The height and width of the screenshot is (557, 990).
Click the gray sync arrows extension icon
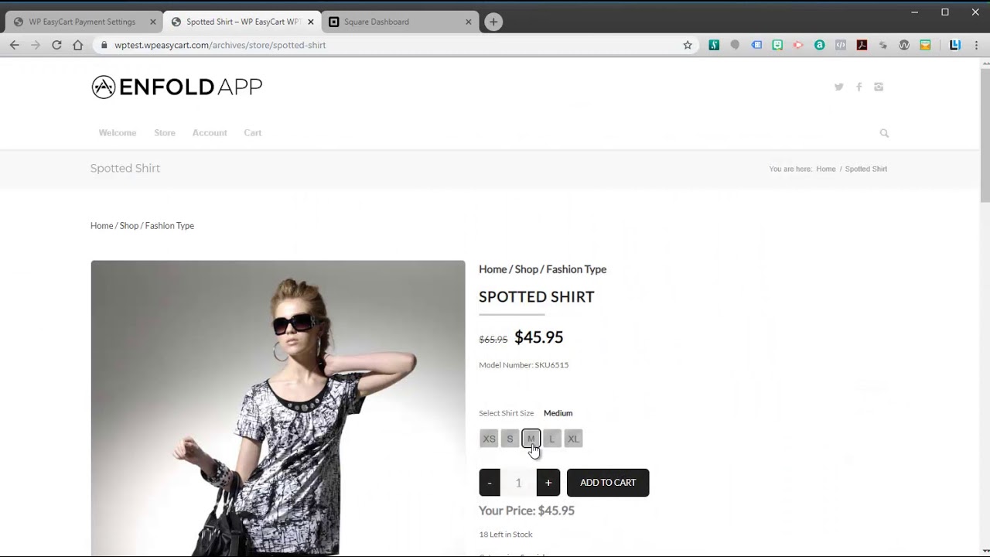882,45
